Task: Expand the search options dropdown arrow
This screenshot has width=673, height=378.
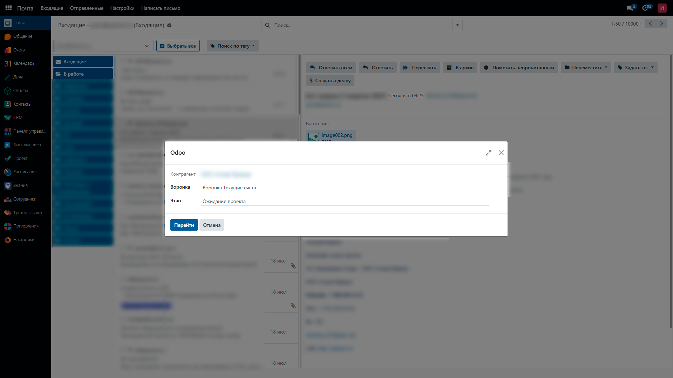Action: (x=457, y=25)
